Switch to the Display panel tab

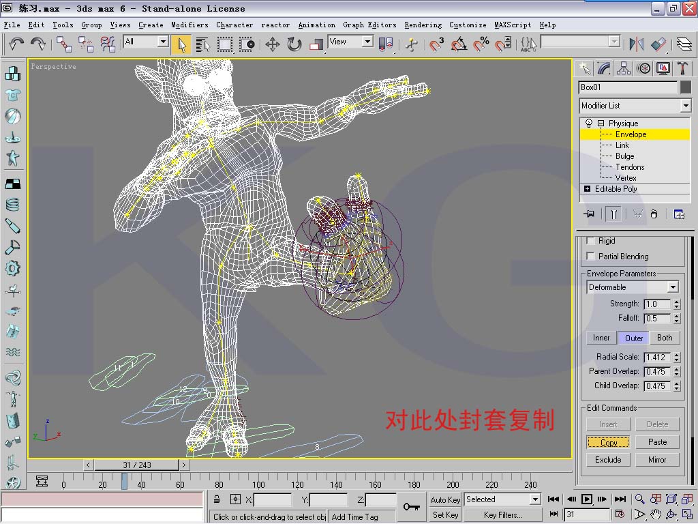[x=663, y=68]
